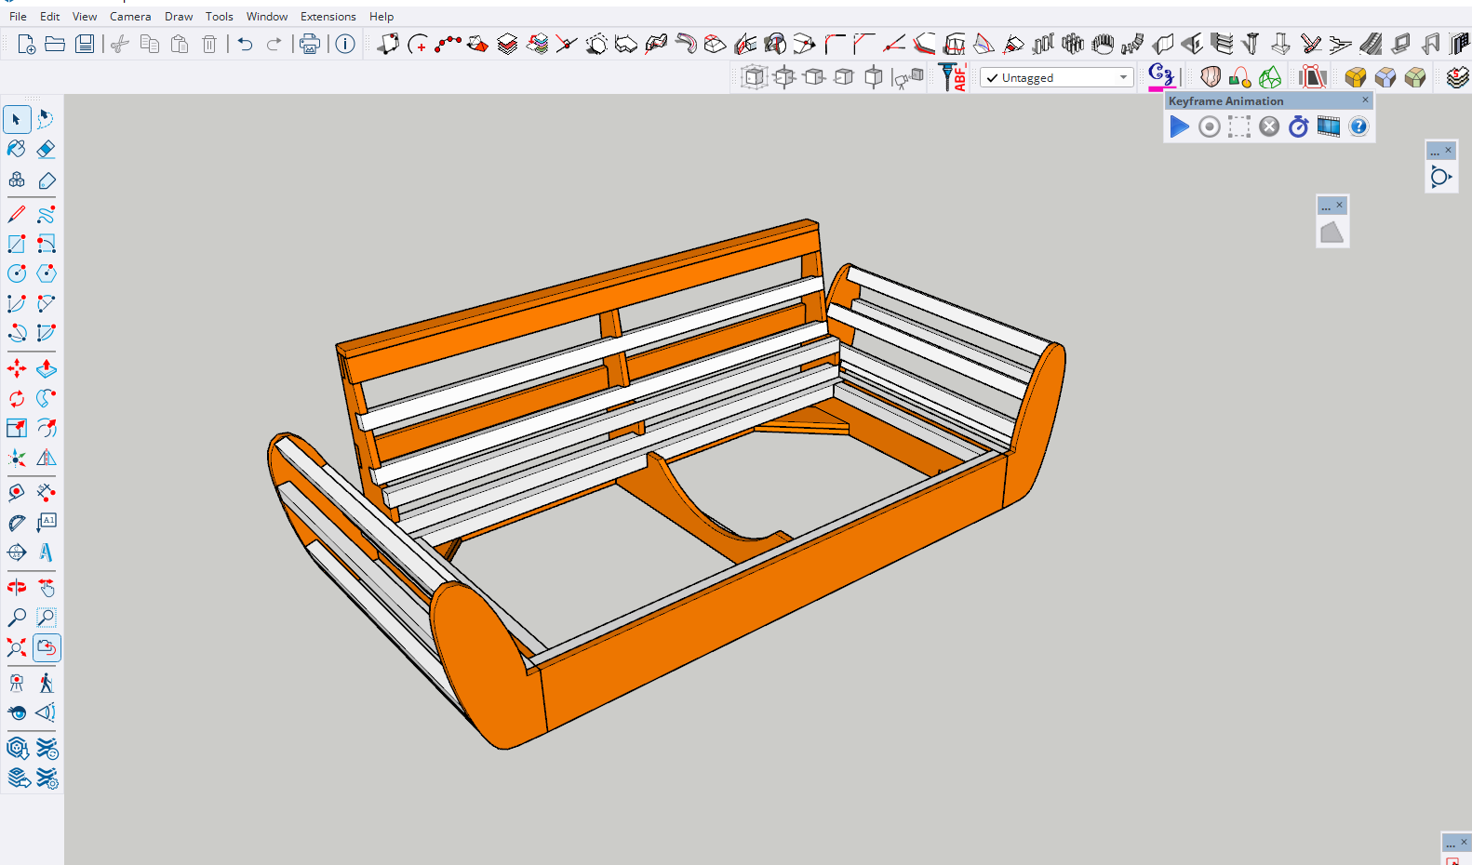Click the Print toolbar icon
The height and width of the screenshot is (865, 1472).
click(310, 44)
